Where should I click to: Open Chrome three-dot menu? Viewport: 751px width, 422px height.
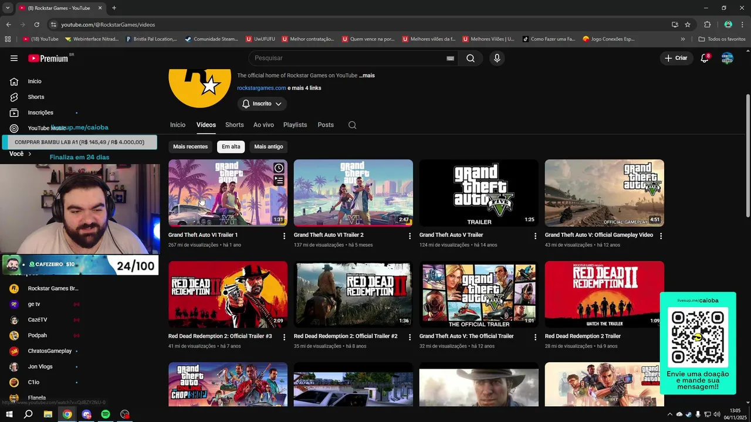742,25
